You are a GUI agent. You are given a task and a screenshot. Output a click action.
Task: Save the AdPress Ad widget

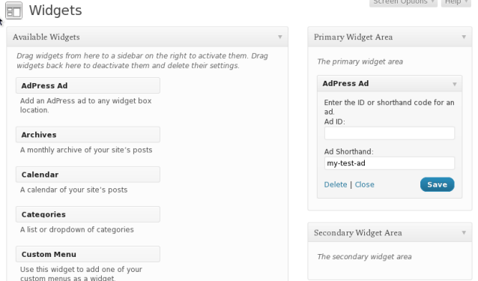pyautogui.click(x=437, y=184)
